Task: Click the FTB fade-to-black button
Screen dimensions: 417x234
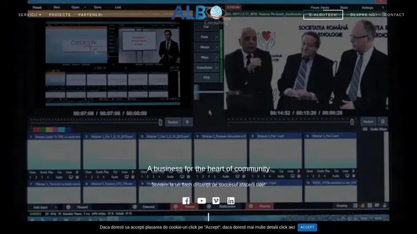Action: point(206,78)
